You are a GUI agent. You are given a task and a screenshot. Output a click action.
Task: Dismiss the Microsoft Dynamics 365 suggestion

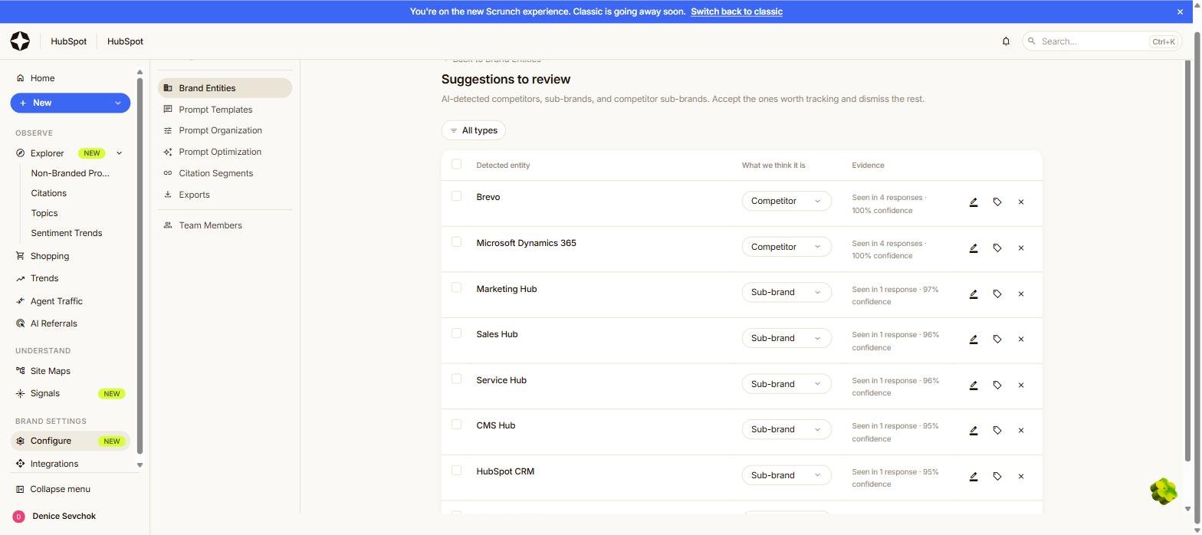[x=1021, y=248]
